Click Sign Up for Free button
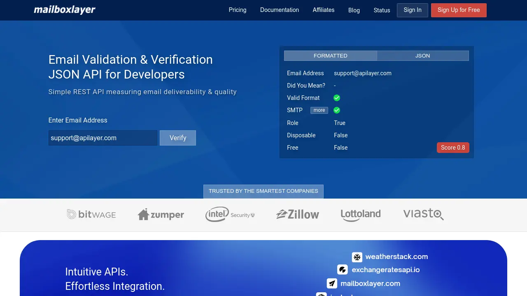 [x=459, y=10]
